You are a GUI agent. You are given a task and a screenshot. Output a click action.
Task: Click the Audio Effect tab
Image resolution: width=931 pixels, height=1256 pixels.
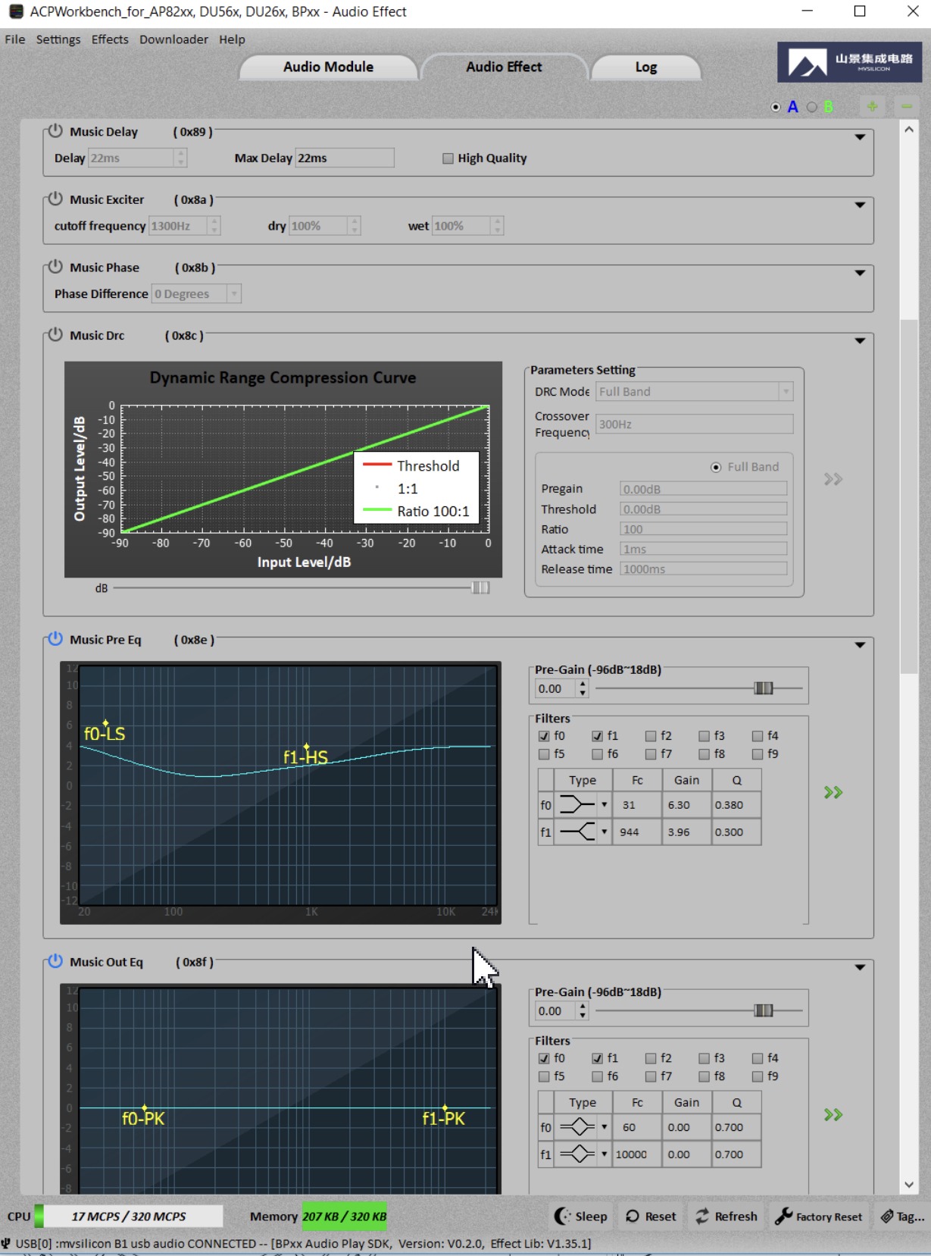504,67
